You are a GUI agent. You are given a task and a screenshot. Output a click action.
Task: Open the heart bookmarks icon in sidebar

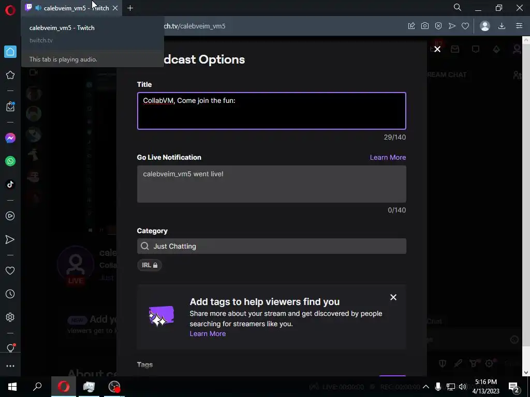click(x=10, y=271)
